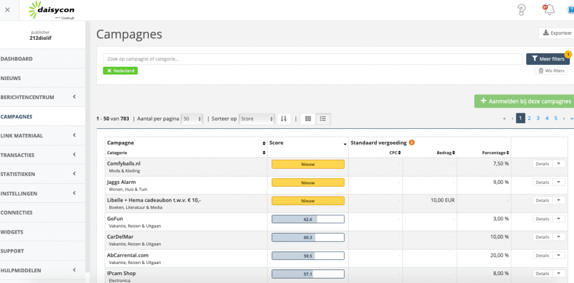The height and width of the screenshot is (283, 574).
Task: Switch to list view icon
Action: (x=323, y=119)
